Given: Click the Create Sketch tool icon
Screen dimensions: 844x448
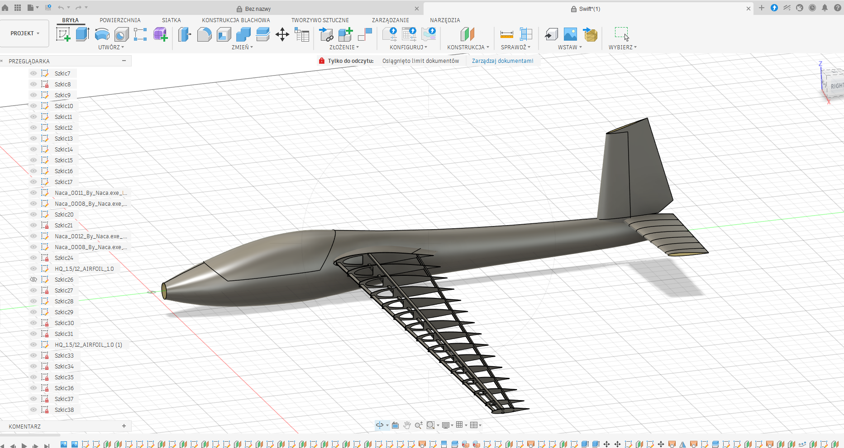Looking at the screenshot, I should (63, 34).
